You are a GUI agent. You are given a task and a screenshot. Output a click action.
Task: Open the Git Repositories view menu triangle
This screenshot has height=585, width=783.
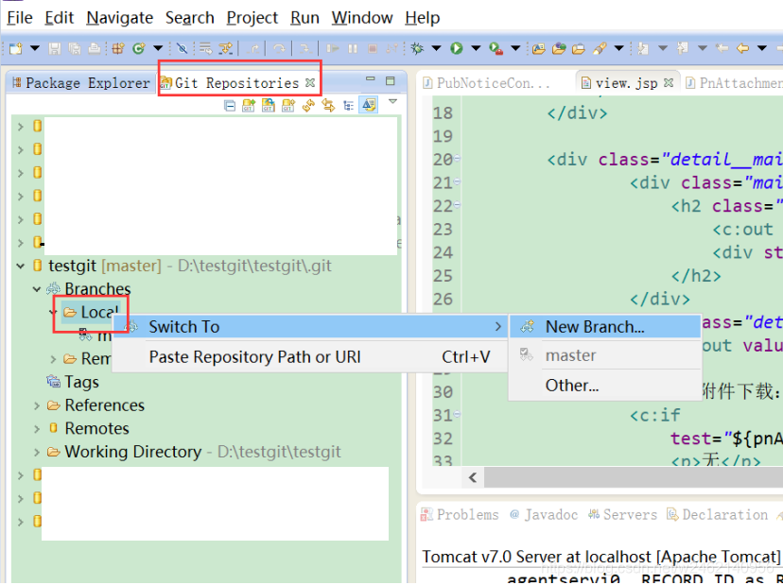pyautogui.click(x=393, y=101)
